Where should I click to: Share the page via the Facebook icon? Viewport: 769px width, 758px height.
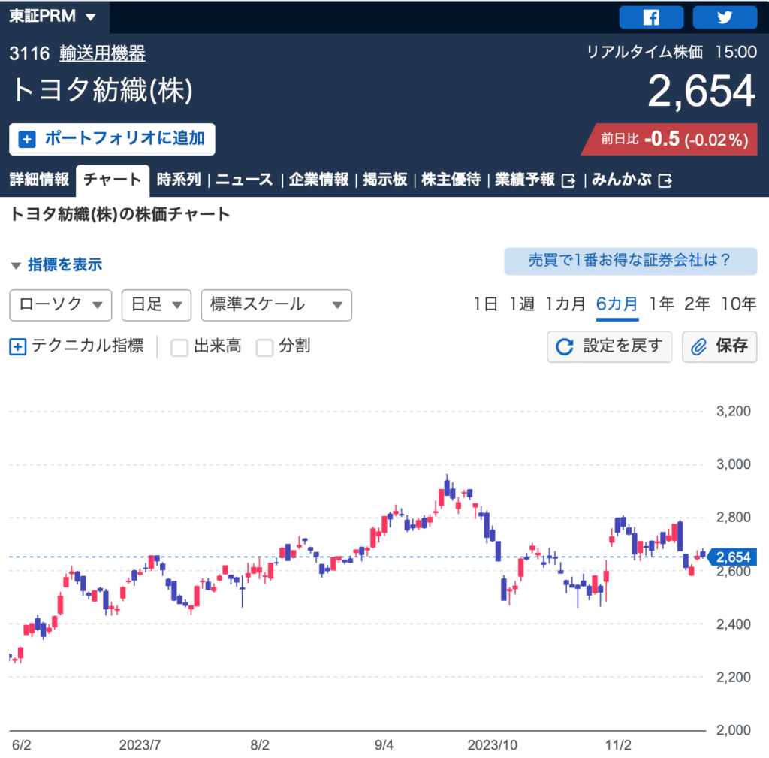point(650,17)
